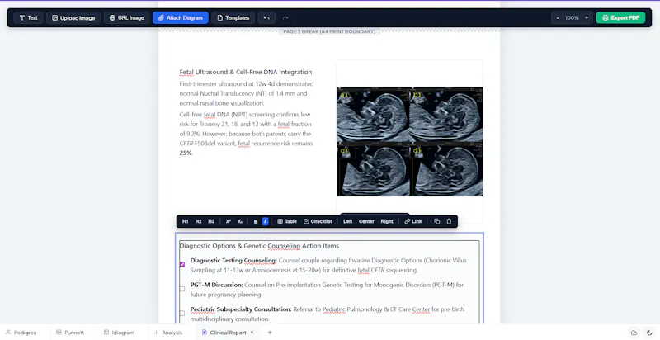
Task: Open the Templates menu
Action: [233, 17]
